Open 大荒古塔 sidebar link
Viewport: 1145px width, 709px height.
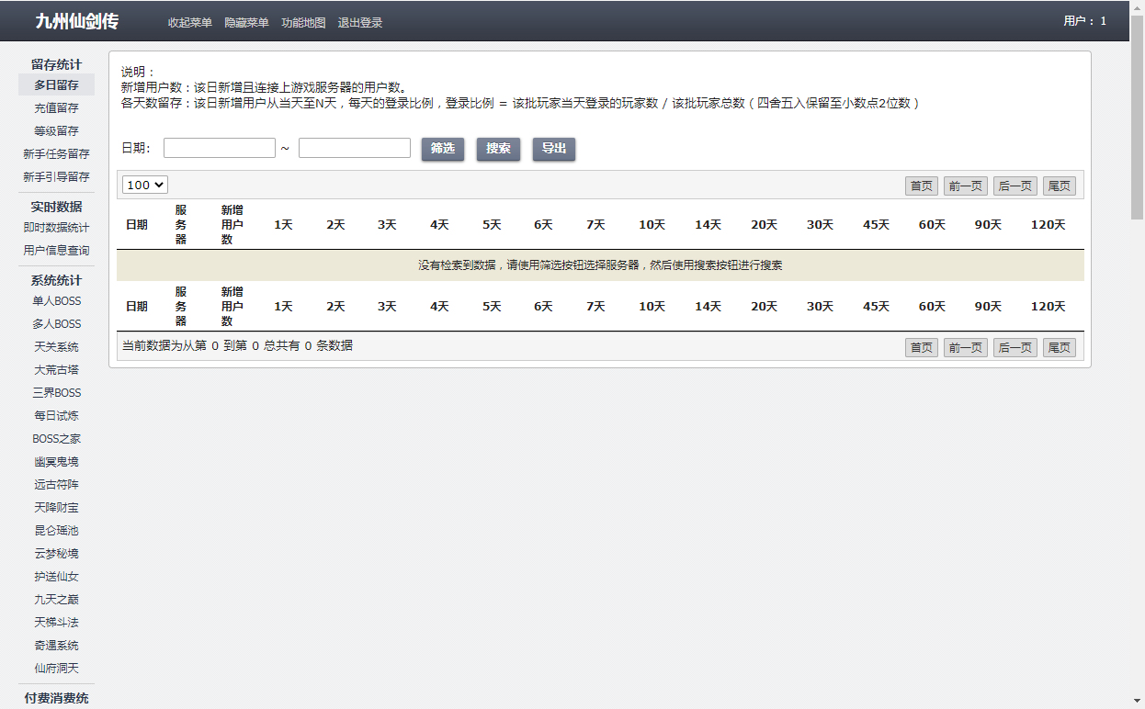pos(56,369)
